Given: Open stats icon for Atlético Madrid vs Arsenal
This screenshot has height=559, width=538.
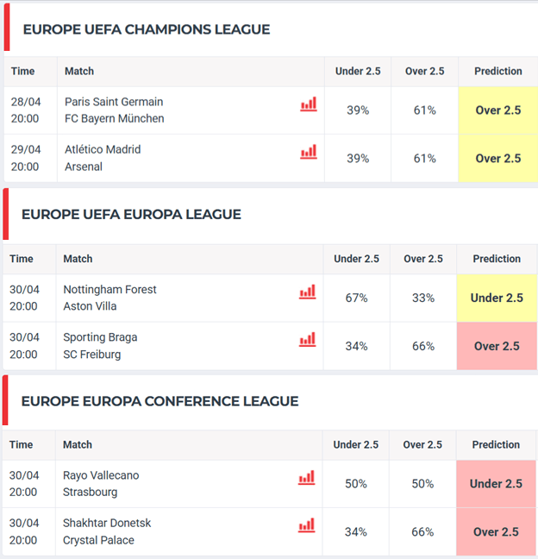Looking at the screenshot, I should pyautogui.click(x=309, y=152).
